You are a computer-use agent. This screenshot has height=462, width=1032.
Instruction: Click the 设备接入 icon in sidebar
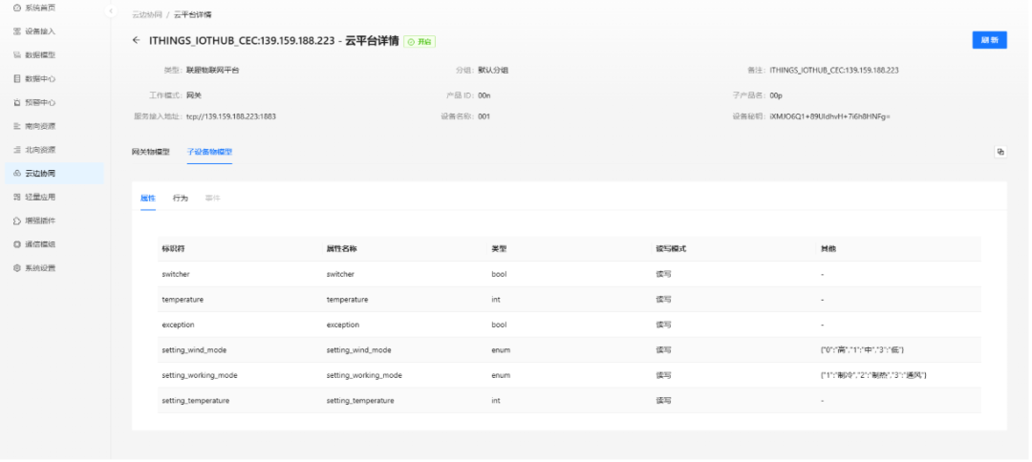click(17, 31)
